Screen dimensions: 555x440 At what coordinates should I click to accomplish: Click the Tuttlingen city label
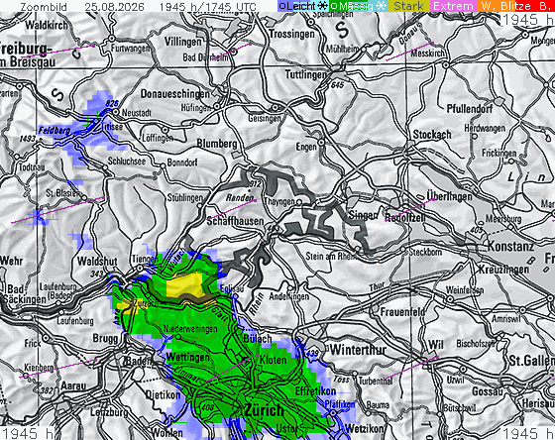306,74
